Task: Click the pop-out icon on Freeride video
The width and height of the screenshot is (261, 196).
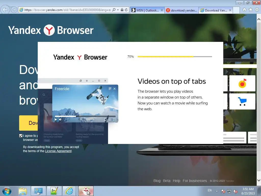Action: [110, 89]
